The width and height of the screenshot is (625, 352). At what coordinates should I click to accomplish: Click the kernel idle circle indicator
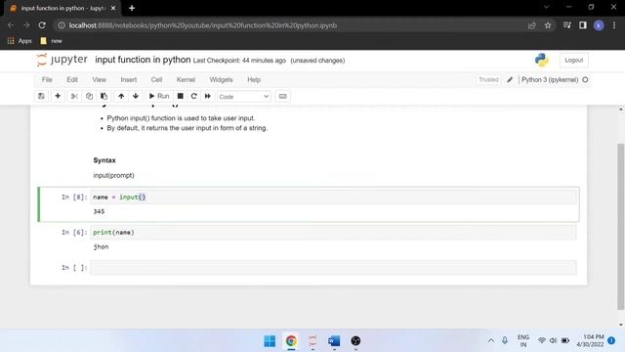point(585,80)
